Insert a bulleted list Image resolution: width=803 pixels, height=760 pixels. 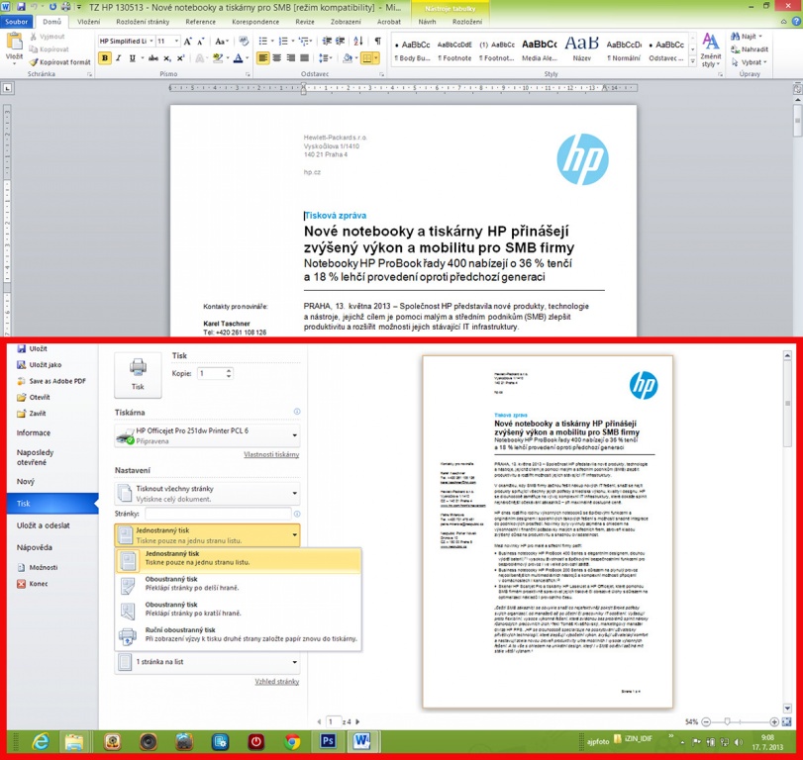click(x=262, y=42)
